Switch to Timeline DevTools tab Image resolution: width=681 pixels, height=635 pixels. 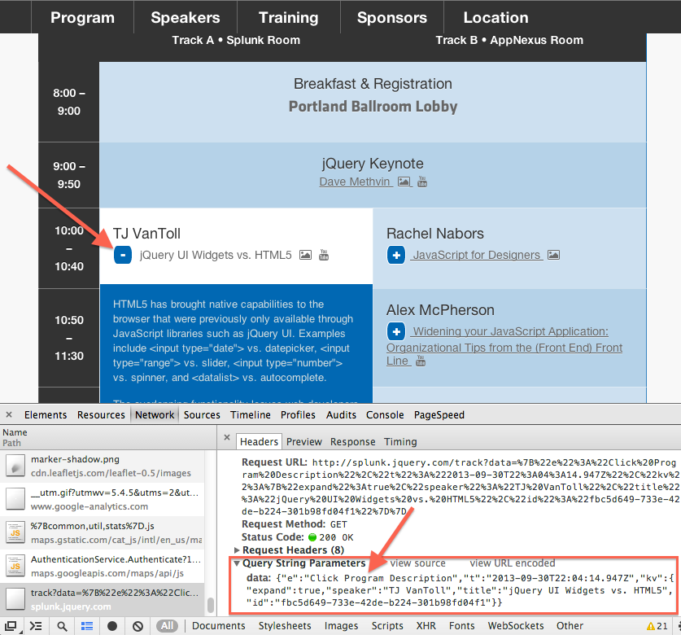coord(251,415)
